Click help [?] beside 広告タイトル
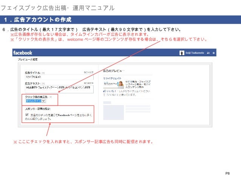 (x=43, y=73)
